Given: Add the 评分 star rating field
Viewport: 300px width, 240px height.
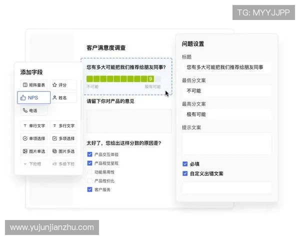Looking at the screenshot, I should pos(63,85).
